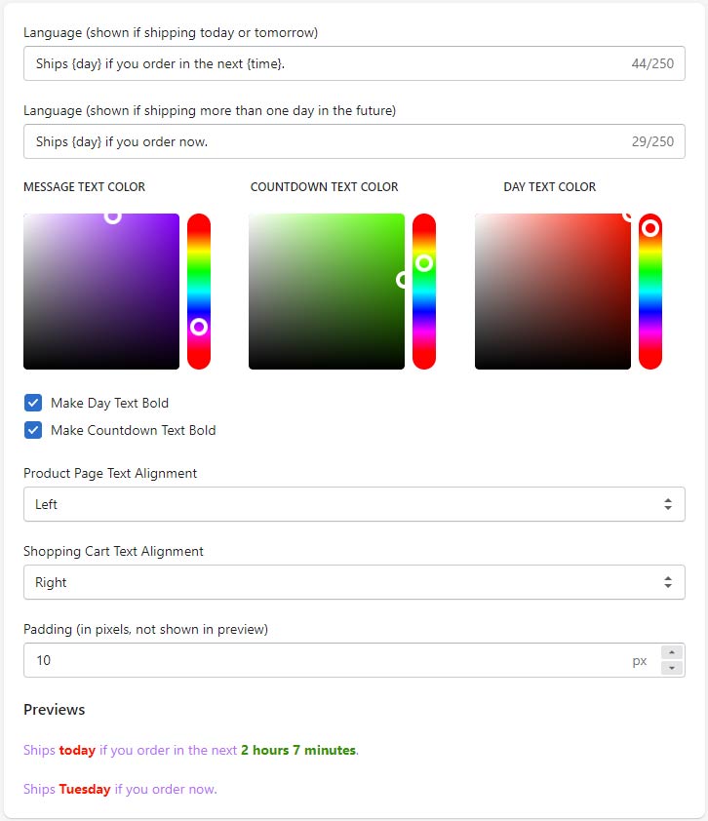Uncheck Make Countdown Text Bold
Image resolution: width=708 pixels, height=821 pixels.
(33, 430)
